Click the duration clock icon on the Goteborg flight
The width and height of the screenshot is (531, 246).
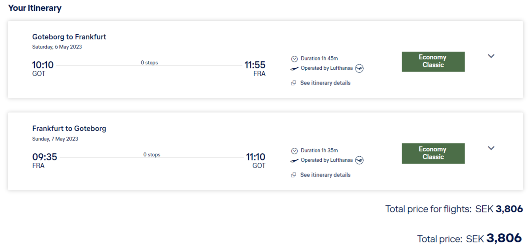pos(295,58)
